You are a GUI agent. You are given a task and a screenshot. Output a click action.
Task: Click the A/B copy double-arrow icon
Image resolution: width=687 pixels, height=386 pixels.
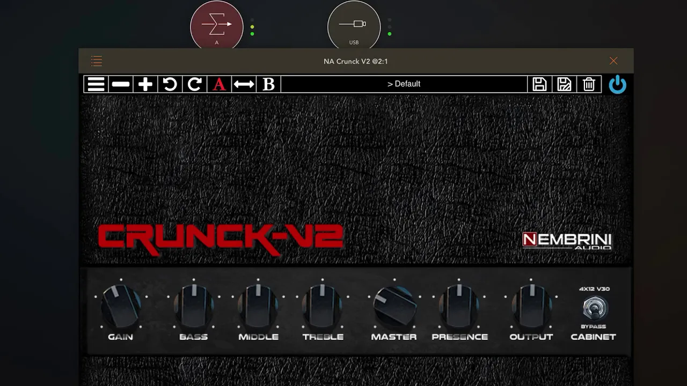244,84
